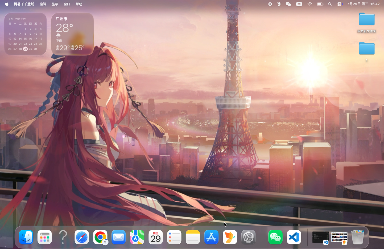Open the Trash in the dock

tap(358, 237)
